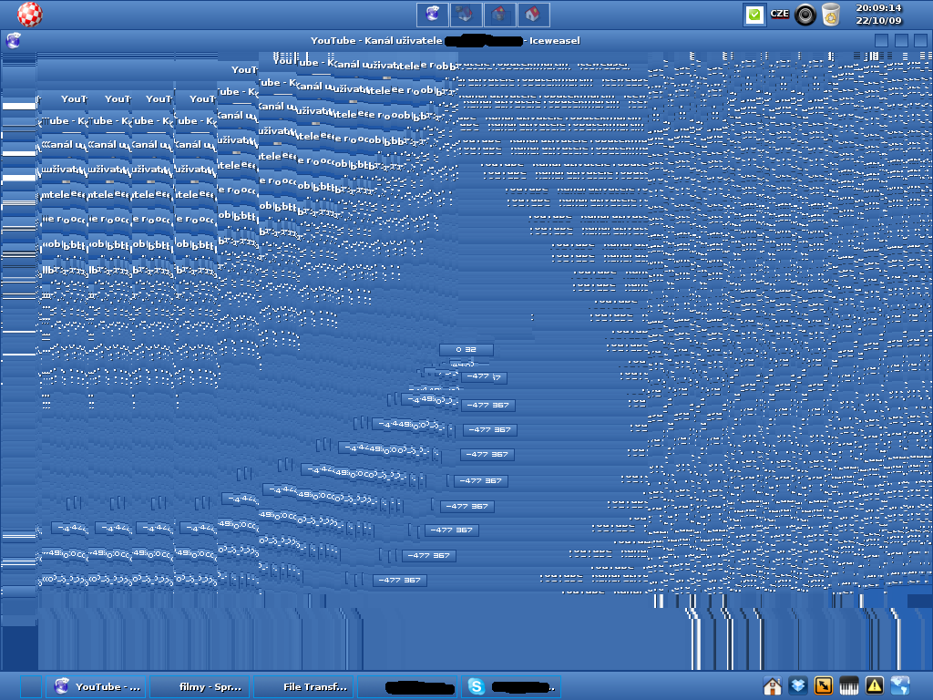Image resolution: width=933 pixels, height=700 pixels.
Task: Click the yellow warning triangle tray icon
Action: coord(875,685)
